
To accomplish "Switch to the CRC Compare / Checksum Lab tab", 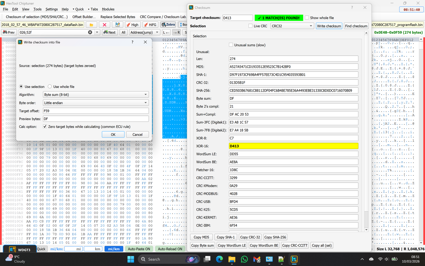I will tap(163, 17).
